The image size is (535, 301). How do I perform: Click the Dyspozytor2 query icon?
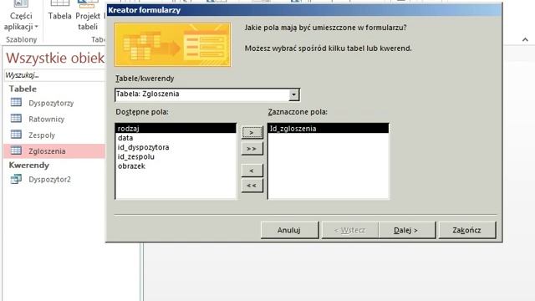tap(16, 179)
